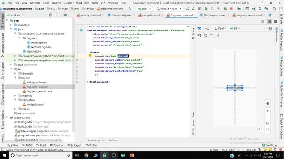Screen dimensions: 284x159
Task: Click the vertical arrows expand icon
Action: tap(218, 35)
